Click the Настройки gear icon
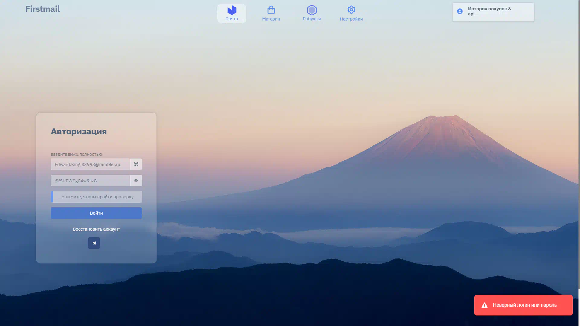The image size is (580, 326). tap(351, 10)
